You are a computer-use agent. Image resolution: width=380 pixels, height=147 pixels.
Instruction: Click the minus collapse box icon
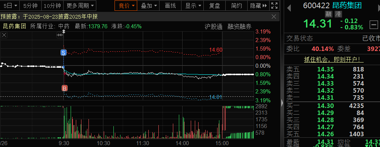[374, 24]
